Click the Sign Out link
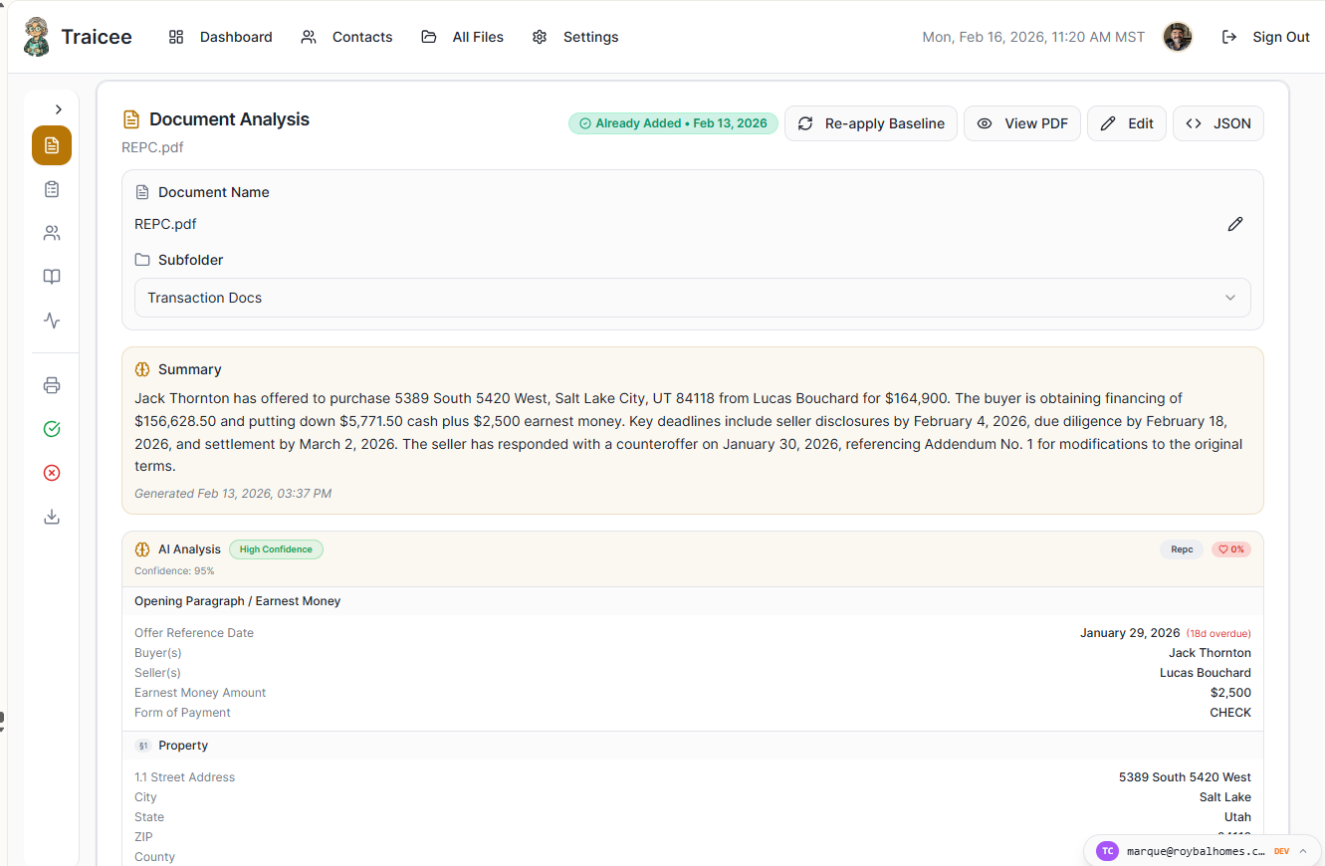This screenshot has height=866, width=1325. pos(1266,37)
